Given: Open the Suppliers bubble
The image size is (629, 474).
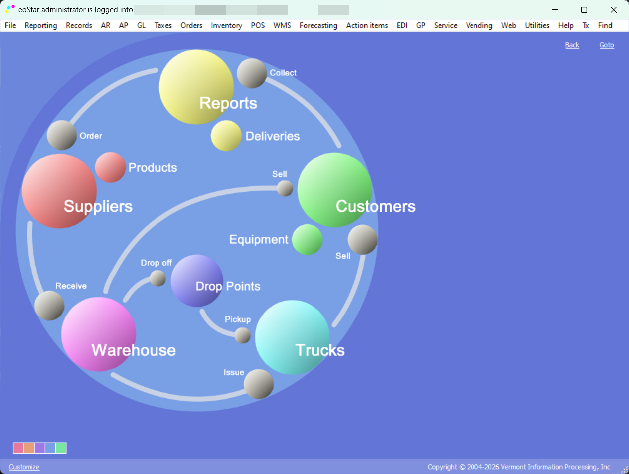Looking at the screenshot, I should tap(59, 191).
